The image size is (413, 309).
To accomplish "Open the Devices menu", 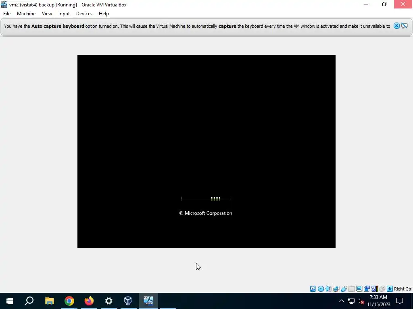I will (84, 14).
